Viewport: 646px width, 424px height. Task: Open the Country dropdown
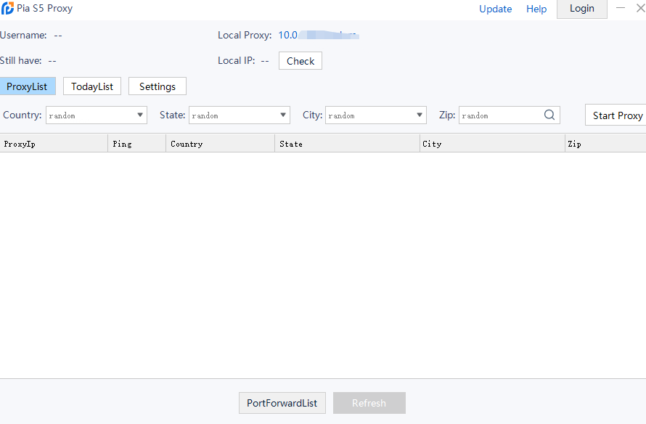pos(97,115)
